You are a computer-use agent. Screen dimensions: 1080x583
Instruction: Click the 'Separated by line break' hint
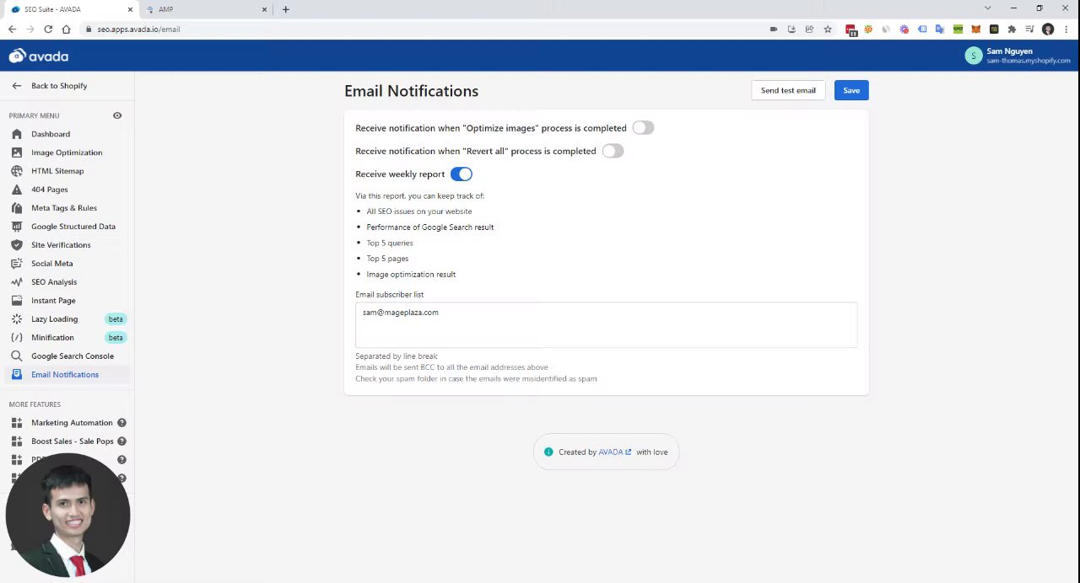click(397, 356)
